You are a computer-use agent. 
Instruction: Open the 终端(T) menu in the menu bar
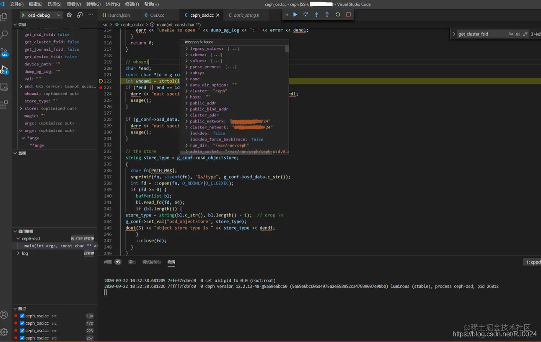(132, 4)
